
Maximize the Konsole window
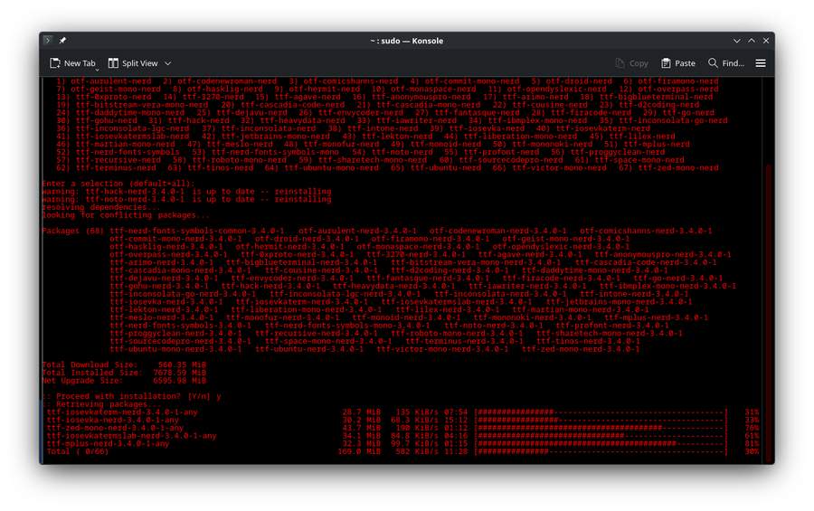click(x=752, y=41)
